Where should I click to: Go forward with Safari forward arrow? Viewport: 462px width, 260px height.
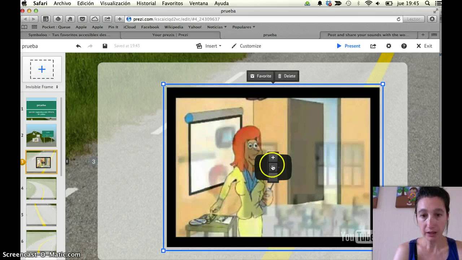34,19
